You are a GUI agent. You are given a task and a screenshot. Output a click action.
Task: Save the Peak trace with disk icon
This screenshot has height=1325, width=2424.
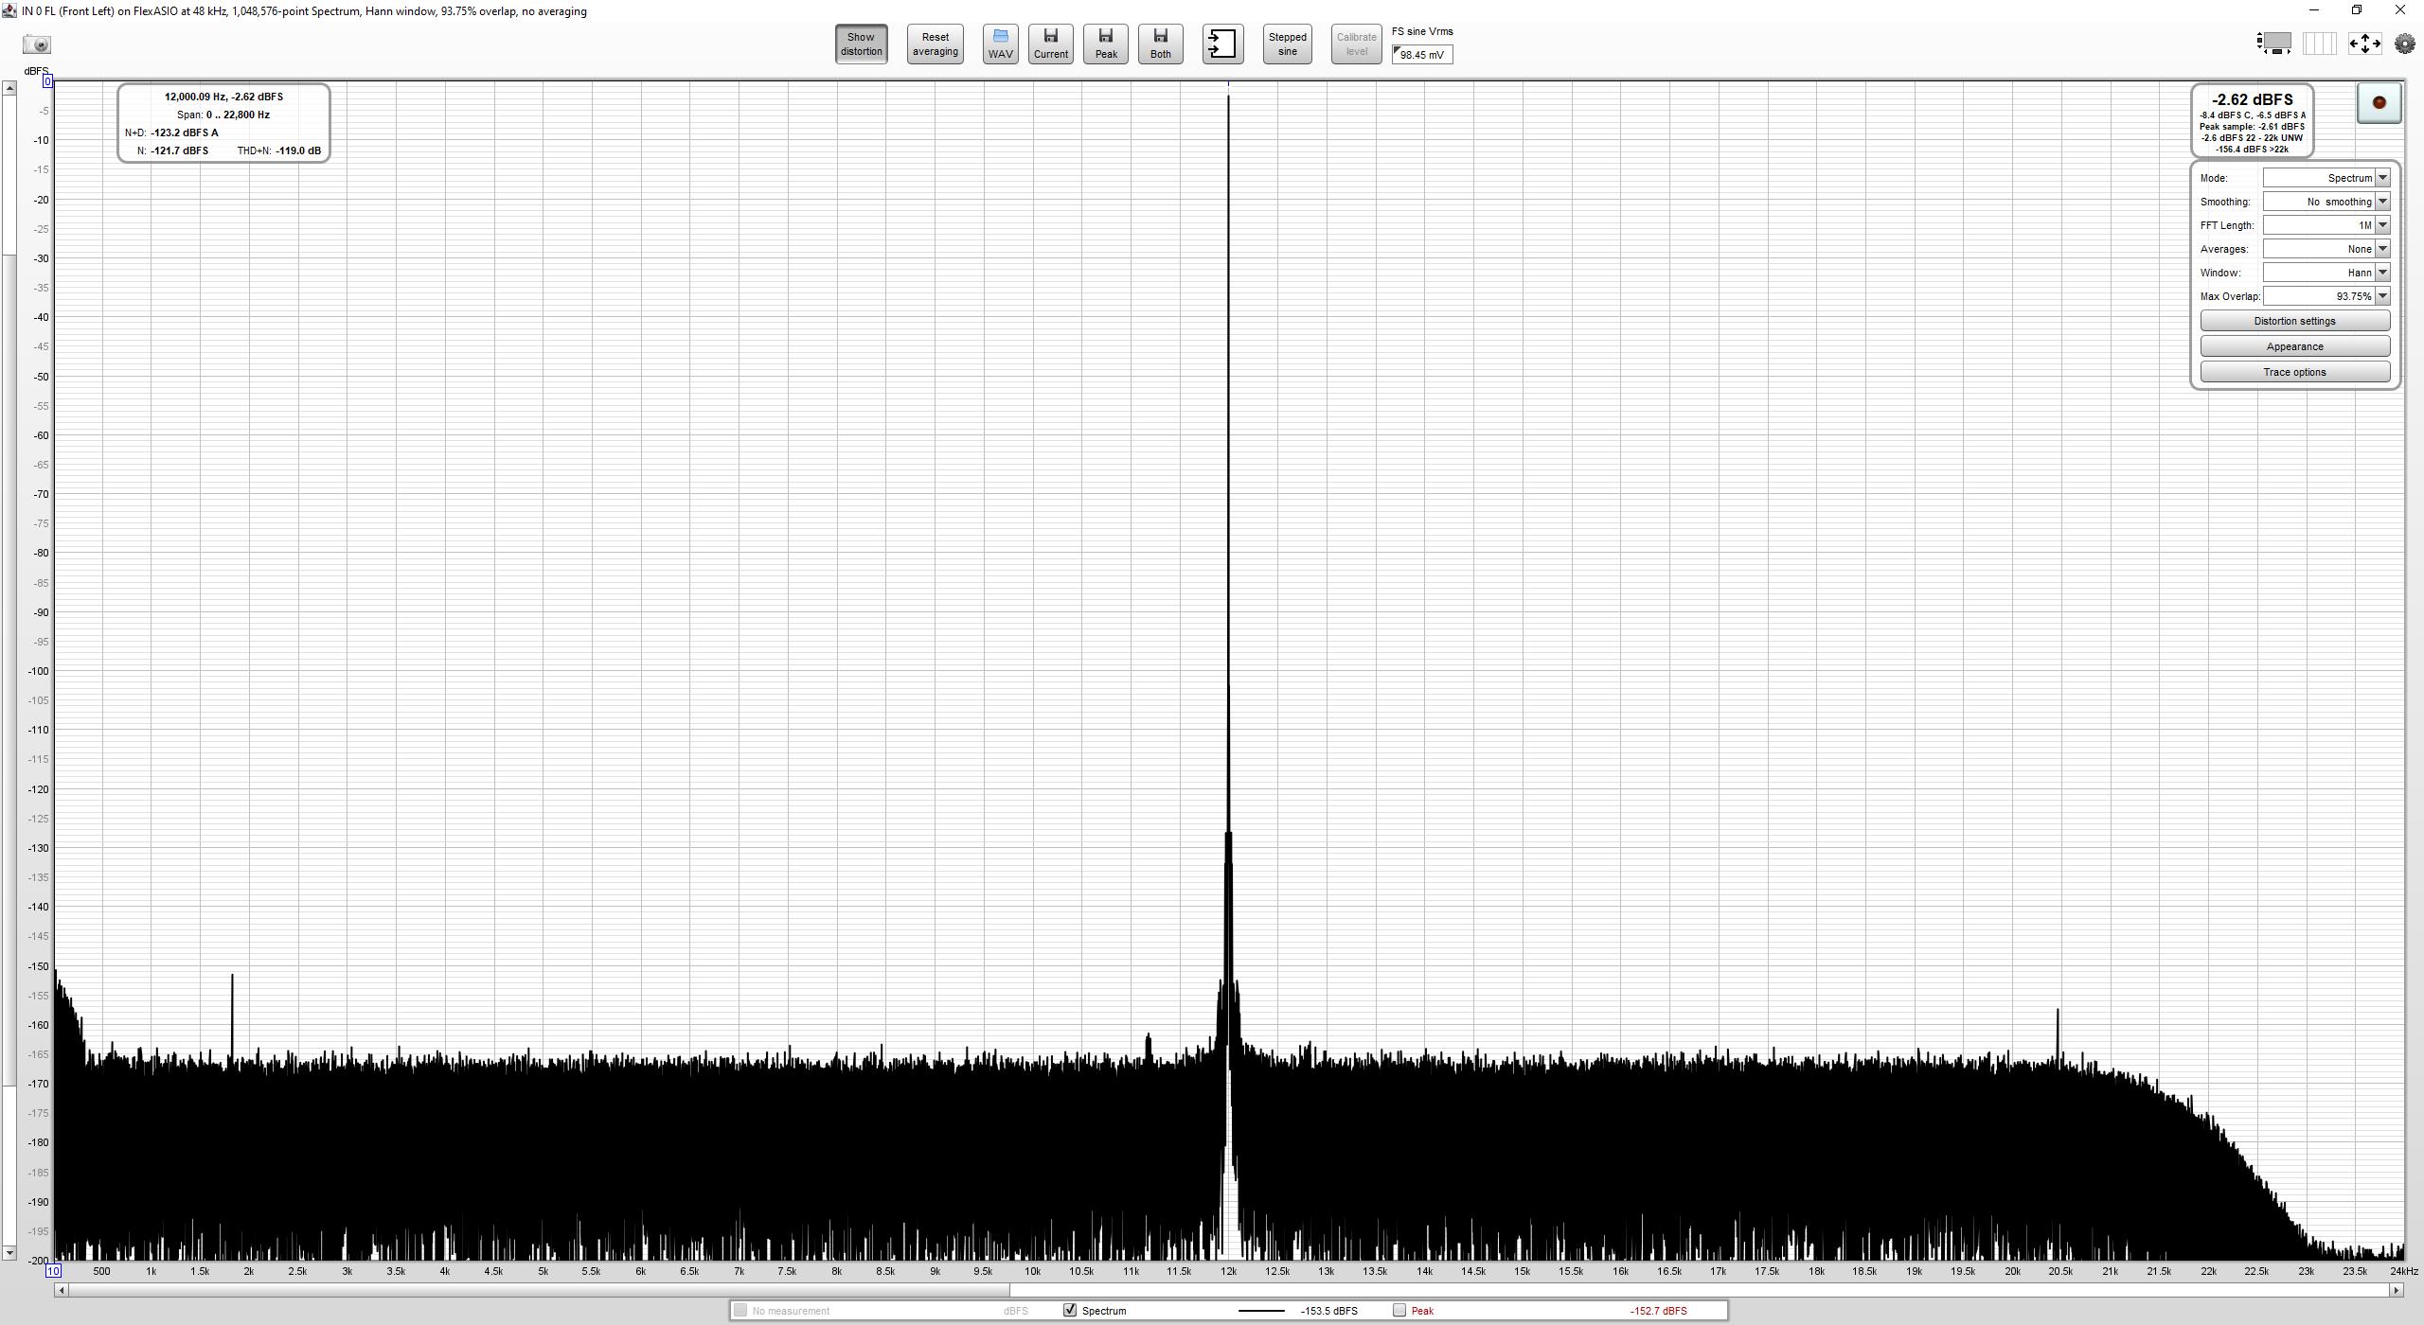point(1105,44)
